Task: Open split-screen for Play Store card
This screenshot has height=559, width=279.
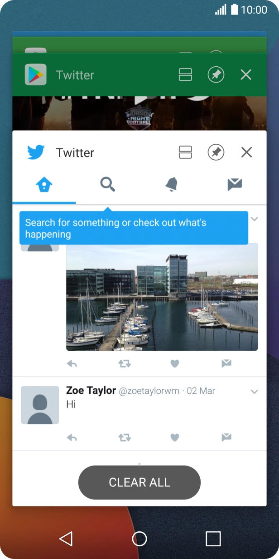Action: [186, 75]
